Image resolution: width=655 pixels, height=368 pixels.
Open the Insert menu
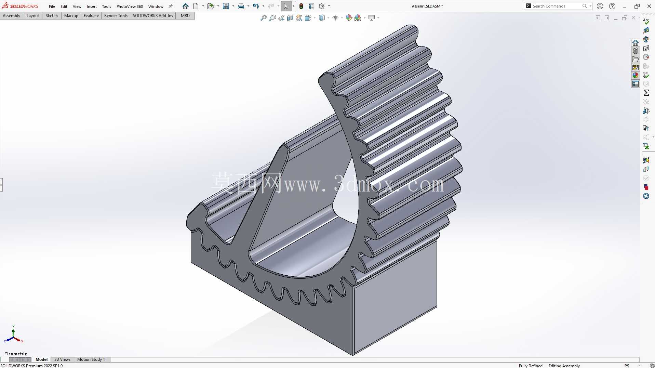[92, 6]
